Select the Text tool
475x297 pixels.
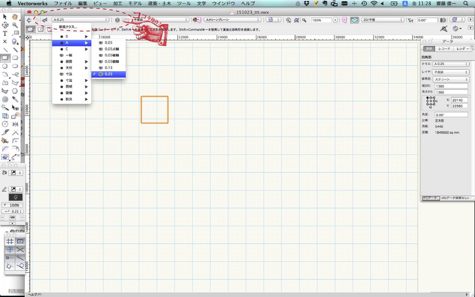coord(5,33)
